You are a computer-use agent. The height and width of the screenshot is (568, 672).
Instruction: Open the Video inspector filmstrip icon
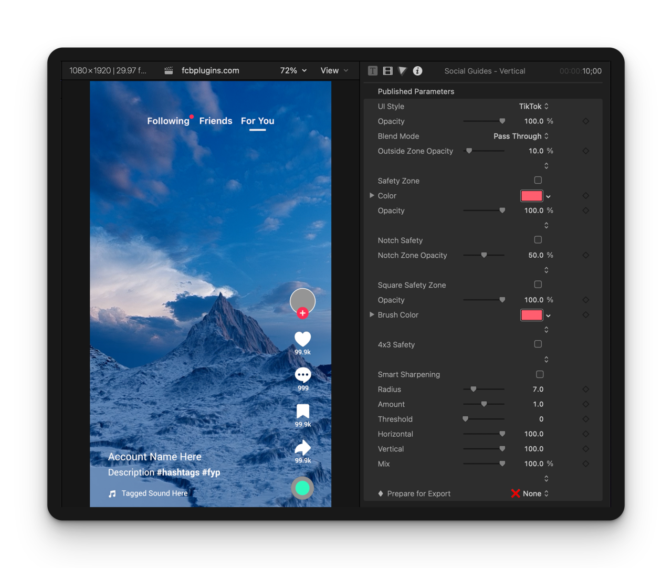pyautogui.click(x=388, y=71)
